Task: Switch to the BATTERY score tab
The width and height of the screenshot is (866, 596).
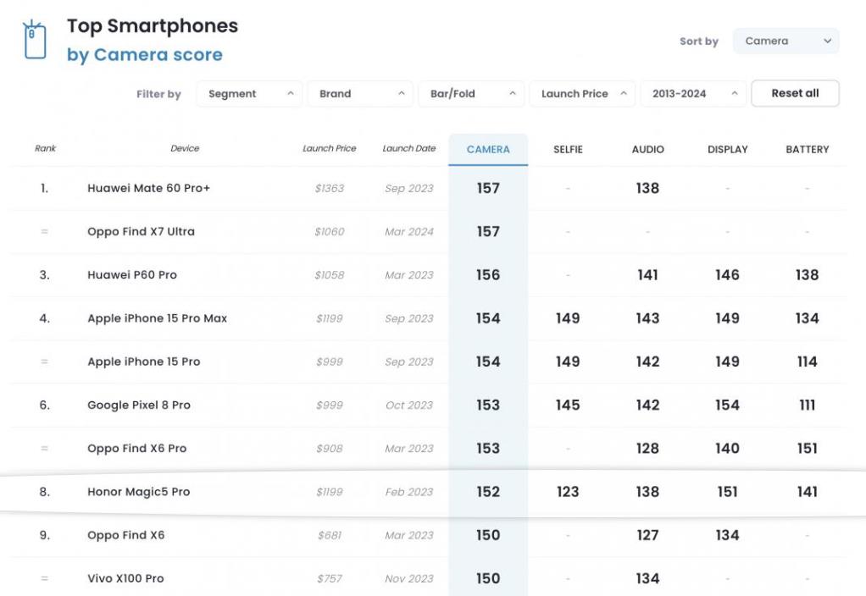Action: tap(807, 149)
